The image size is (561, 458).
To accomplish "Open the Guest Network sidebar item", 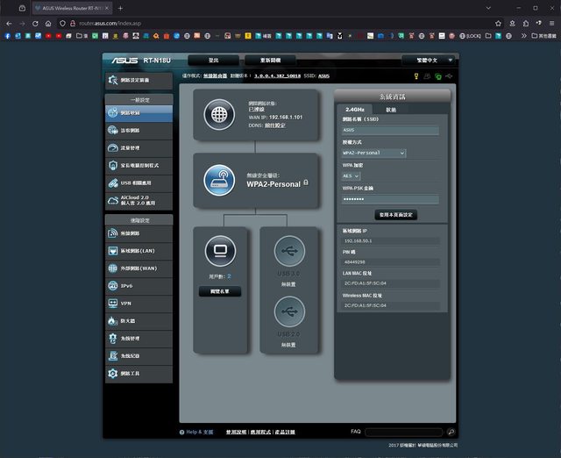I will [x=138, y=131].
